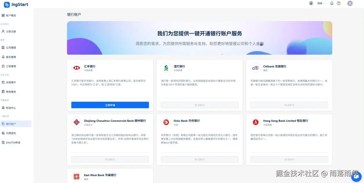Click the 立即注册 person icon

click(3, 32)
